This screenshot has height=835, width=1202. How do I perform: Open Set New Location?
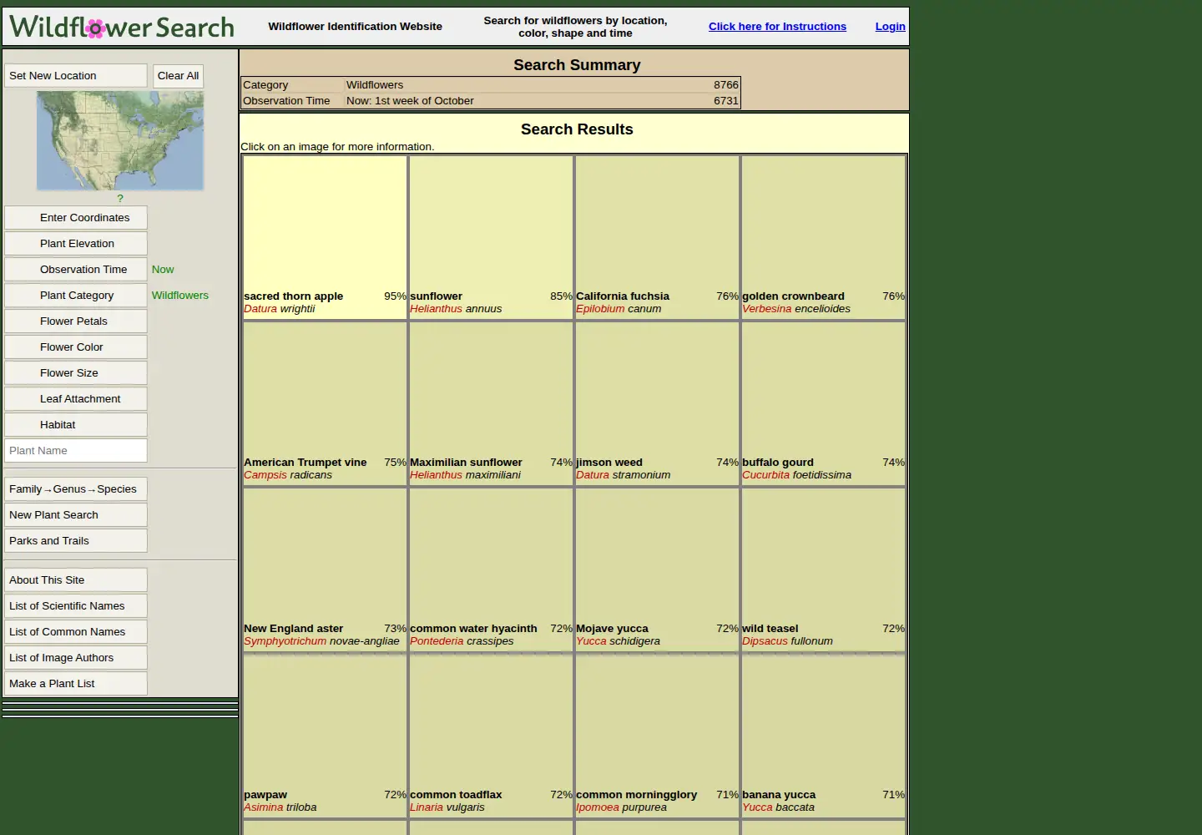(x=76, y=75)
